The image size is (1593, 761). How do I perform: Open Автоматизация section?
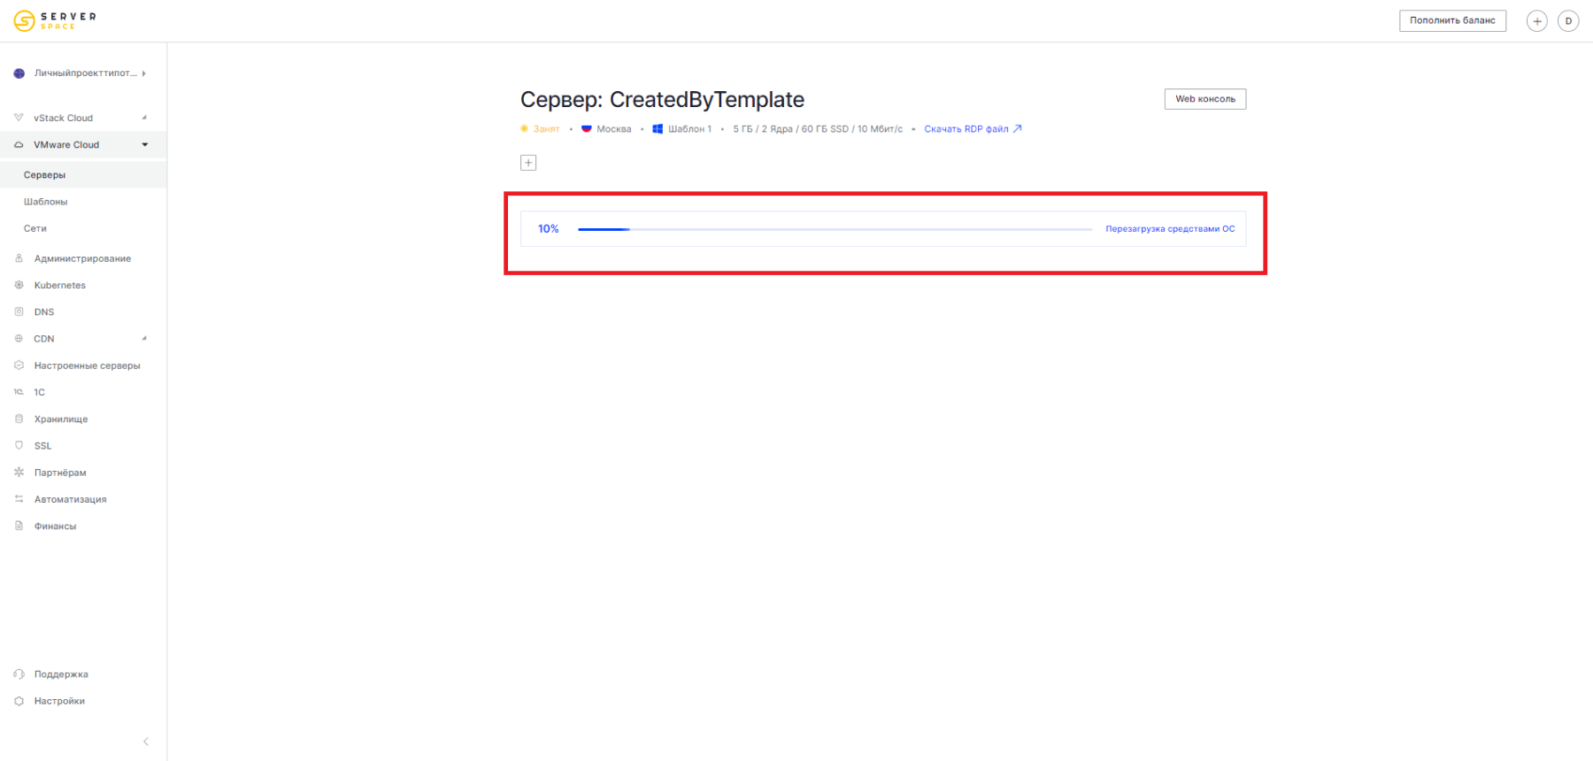(x=70, y=500)
